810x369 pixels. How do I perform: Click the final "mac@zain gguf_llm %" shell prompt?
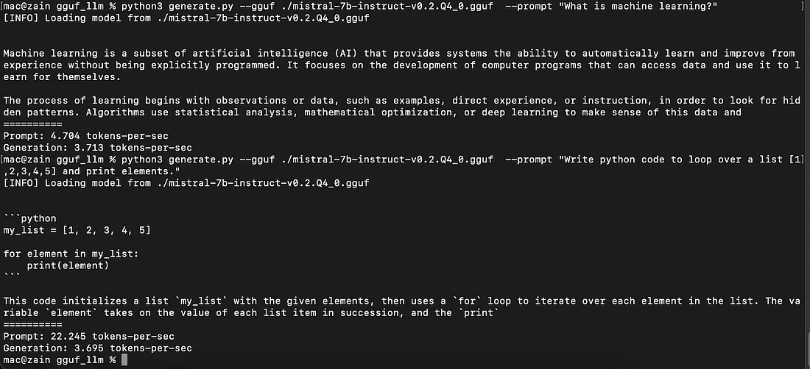click(59, 359)
